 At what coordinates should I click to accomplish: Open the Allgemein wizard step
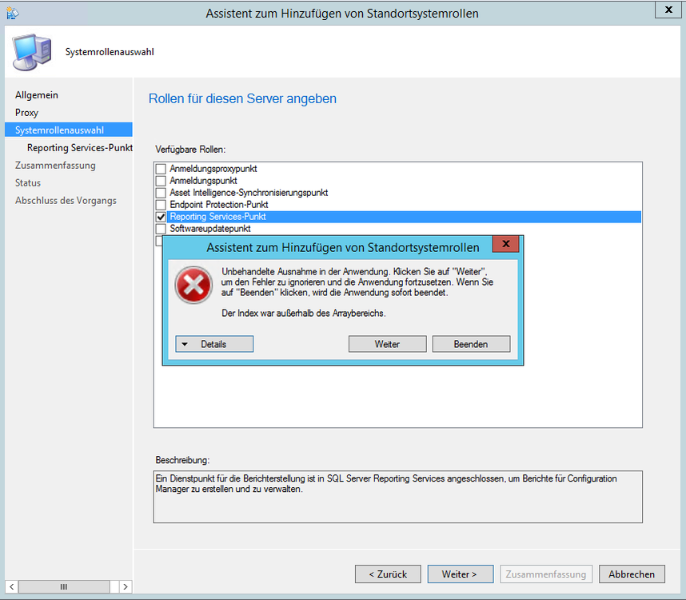coord(37,95)
